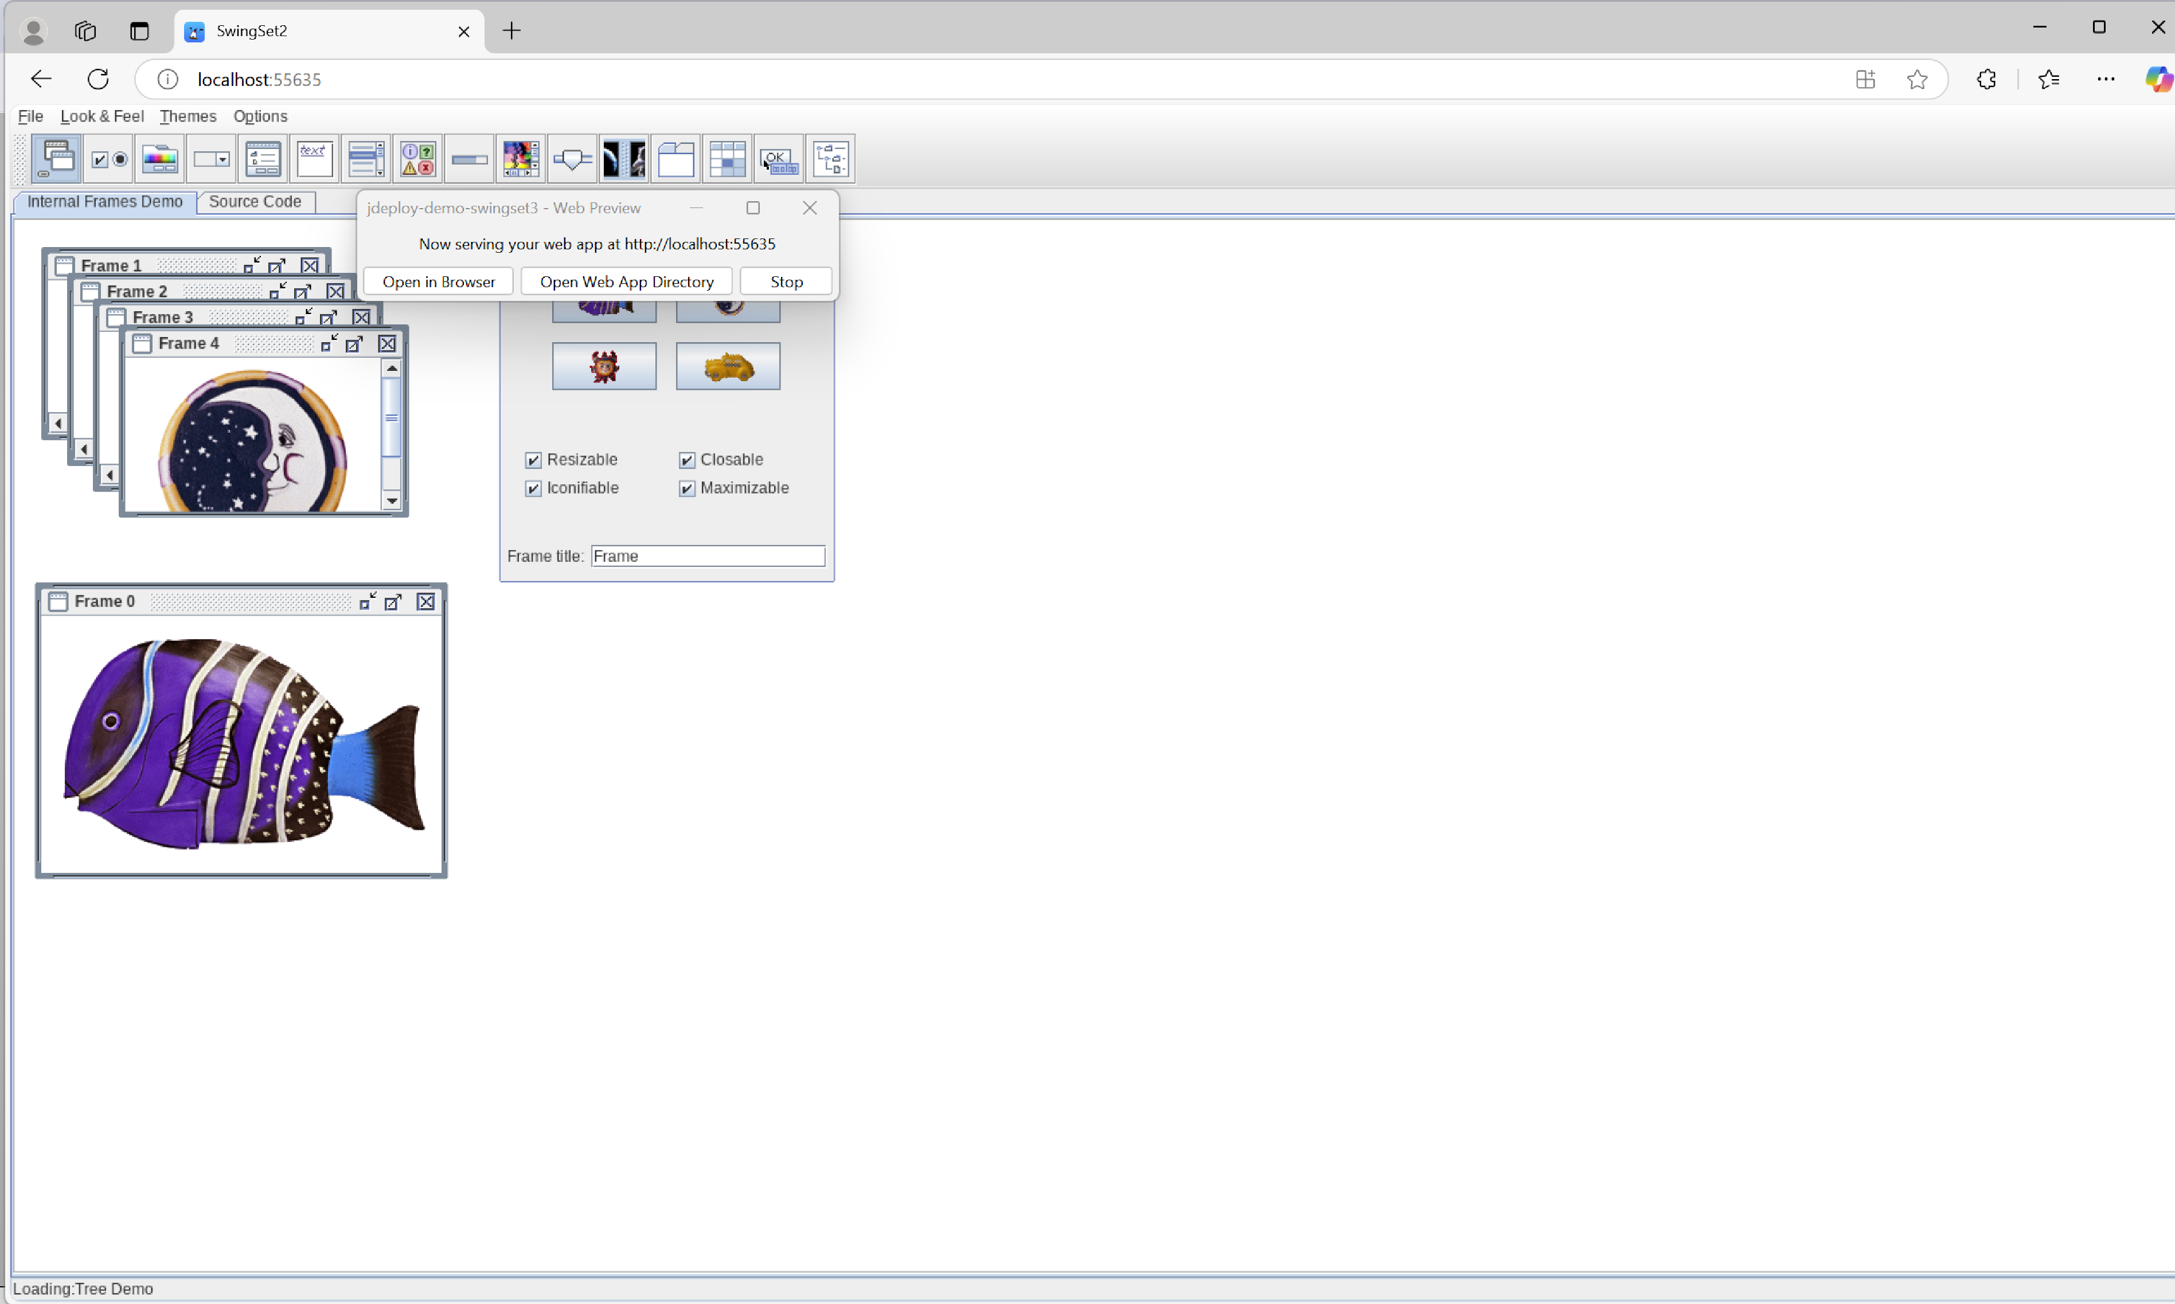The width and height of the screenshot is (2175, 1304).
Task: Open the Table demo icon
Action: (727, 159)
